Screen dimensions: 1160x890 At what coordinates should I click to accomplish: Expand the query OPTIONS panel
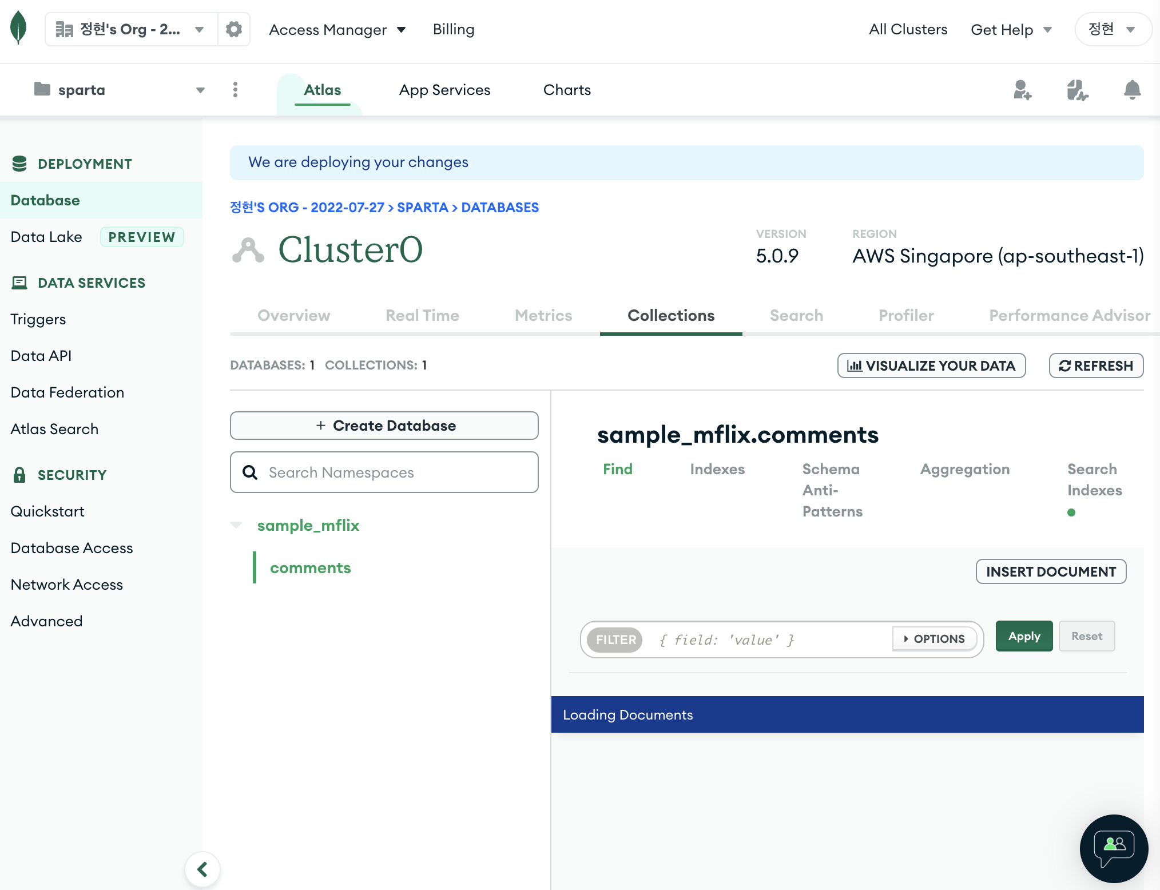934,639
